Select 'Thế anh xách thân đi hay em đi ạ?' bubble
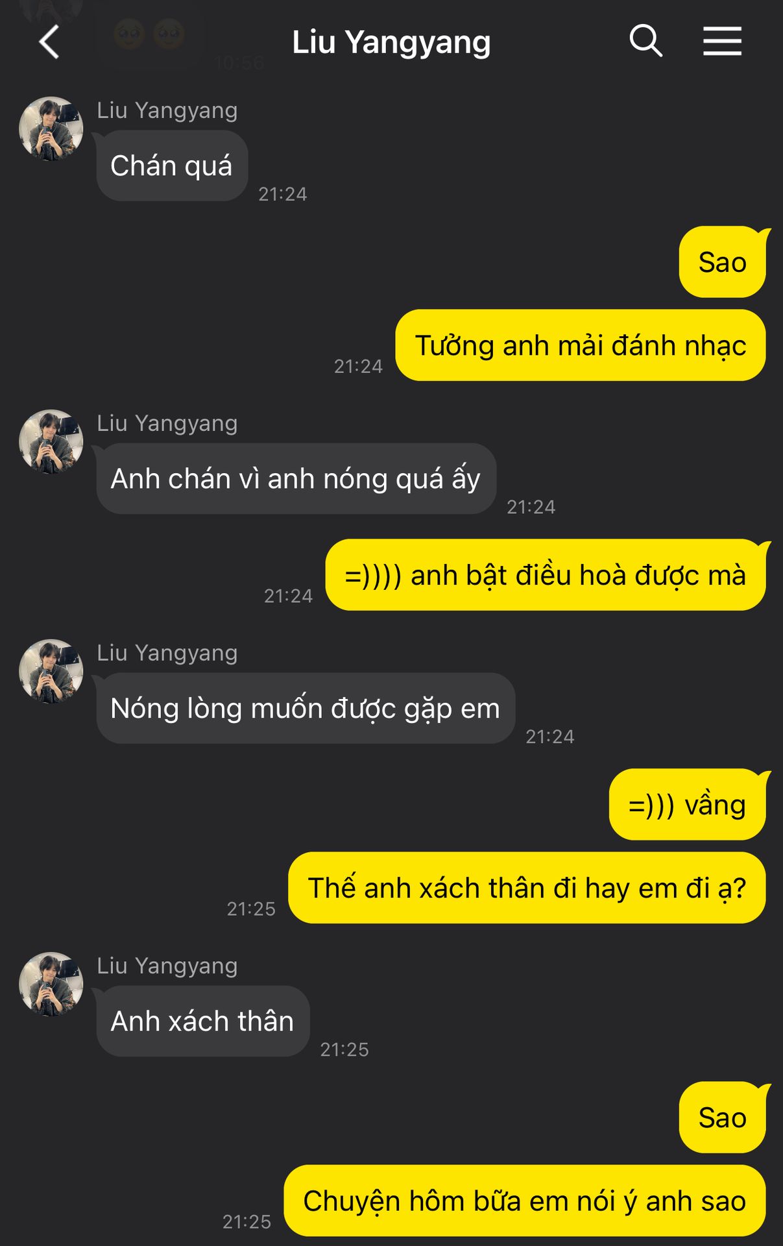This screenshot has height=1246, width=783. [x=527, y=888]
